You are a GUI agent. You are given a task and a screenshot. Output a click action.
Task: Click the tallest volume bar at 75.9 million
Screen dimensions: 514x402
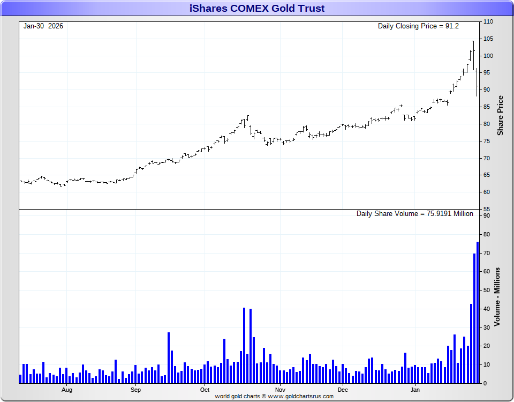[x=478, y=312]
